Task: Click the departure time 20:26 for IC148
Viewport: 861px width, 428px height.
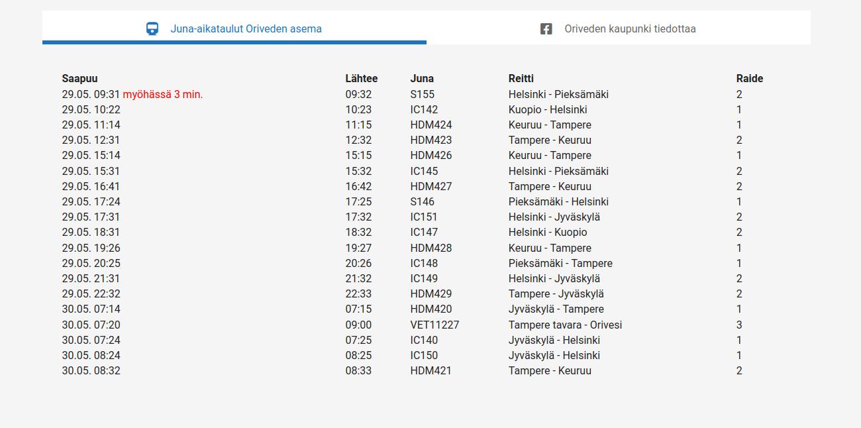Action: 358,264
